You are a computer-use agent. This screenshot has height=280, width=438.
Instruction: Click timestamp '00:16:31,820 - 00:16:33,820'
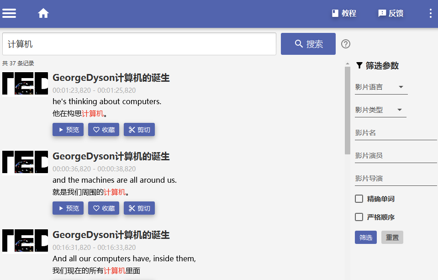pyautogui.click(x=94, y=247)
